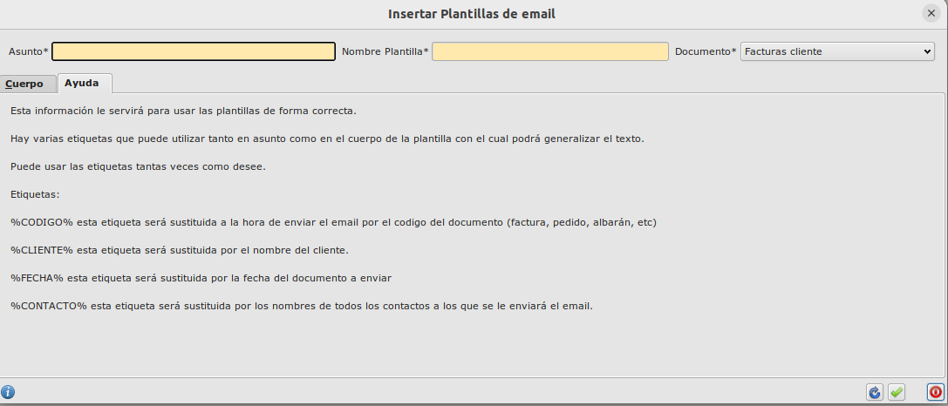Open the Documento dropdown showing Facturas cliente
Viewport: 948px width, 406px height.
click(837, 51)
